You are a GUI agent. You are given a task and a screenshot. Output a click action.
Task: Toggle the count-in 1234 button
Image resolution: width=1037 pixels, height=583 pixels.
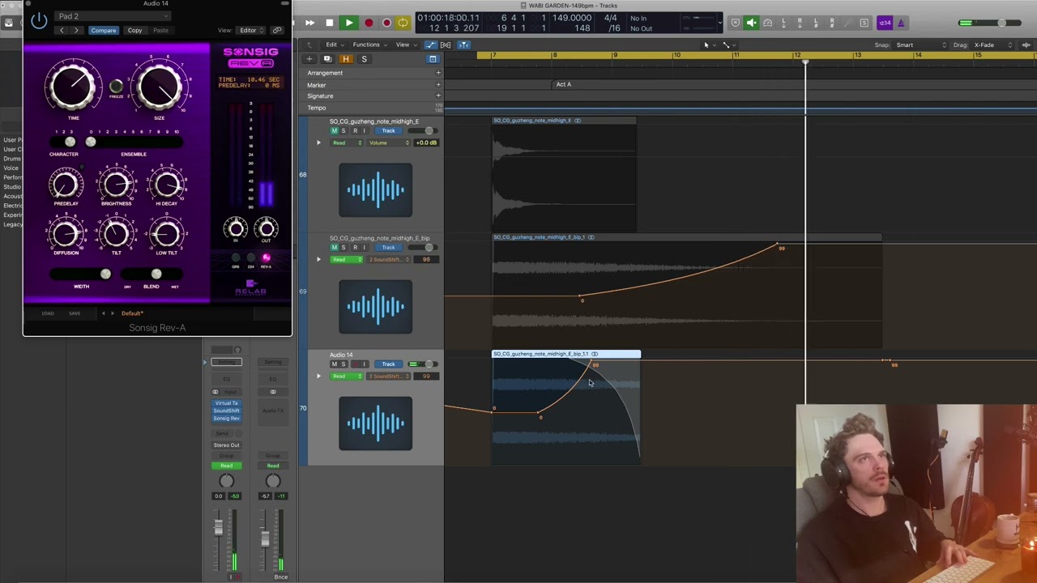[884, 23]
